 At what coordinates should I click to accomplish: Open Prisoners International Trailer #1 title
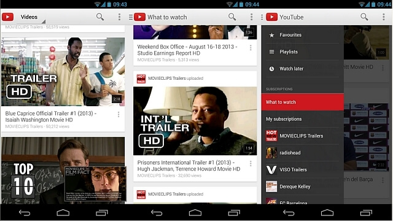(189, 166)
